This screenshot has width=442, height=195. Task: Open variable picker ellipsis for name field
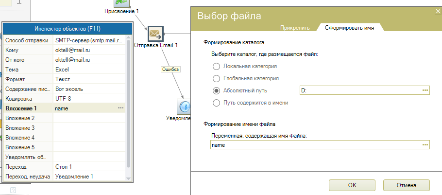pyautogui.click(x=425, y=145)
